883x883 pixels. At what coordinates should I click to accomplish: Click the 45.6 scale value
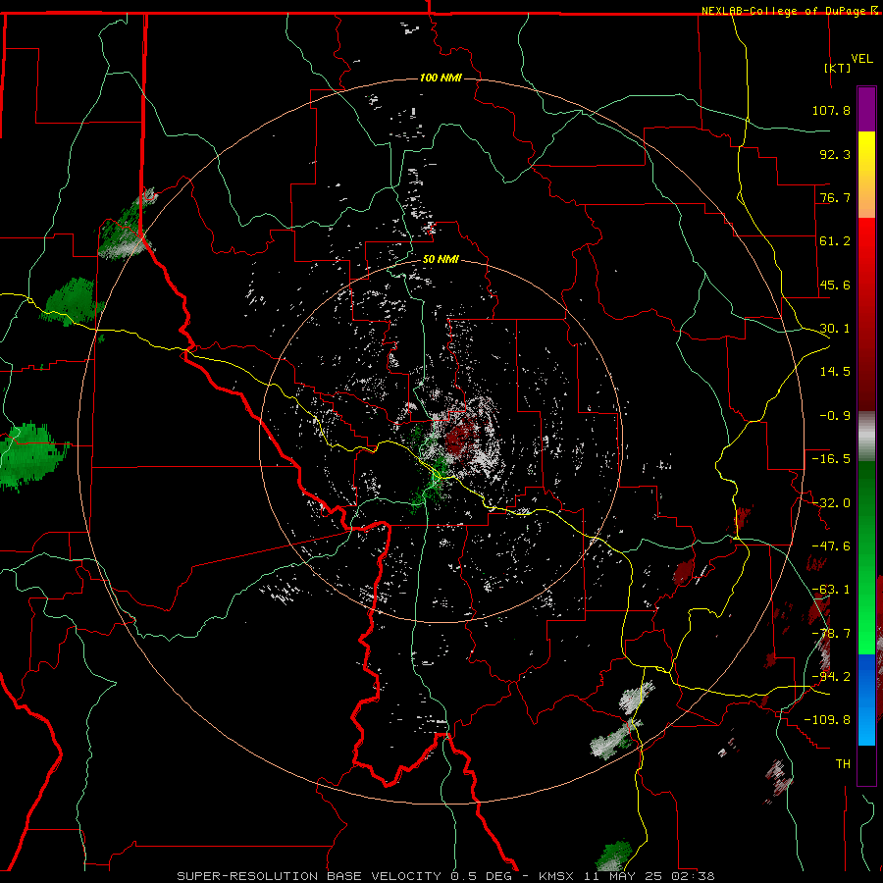click(x=835, y=285)
